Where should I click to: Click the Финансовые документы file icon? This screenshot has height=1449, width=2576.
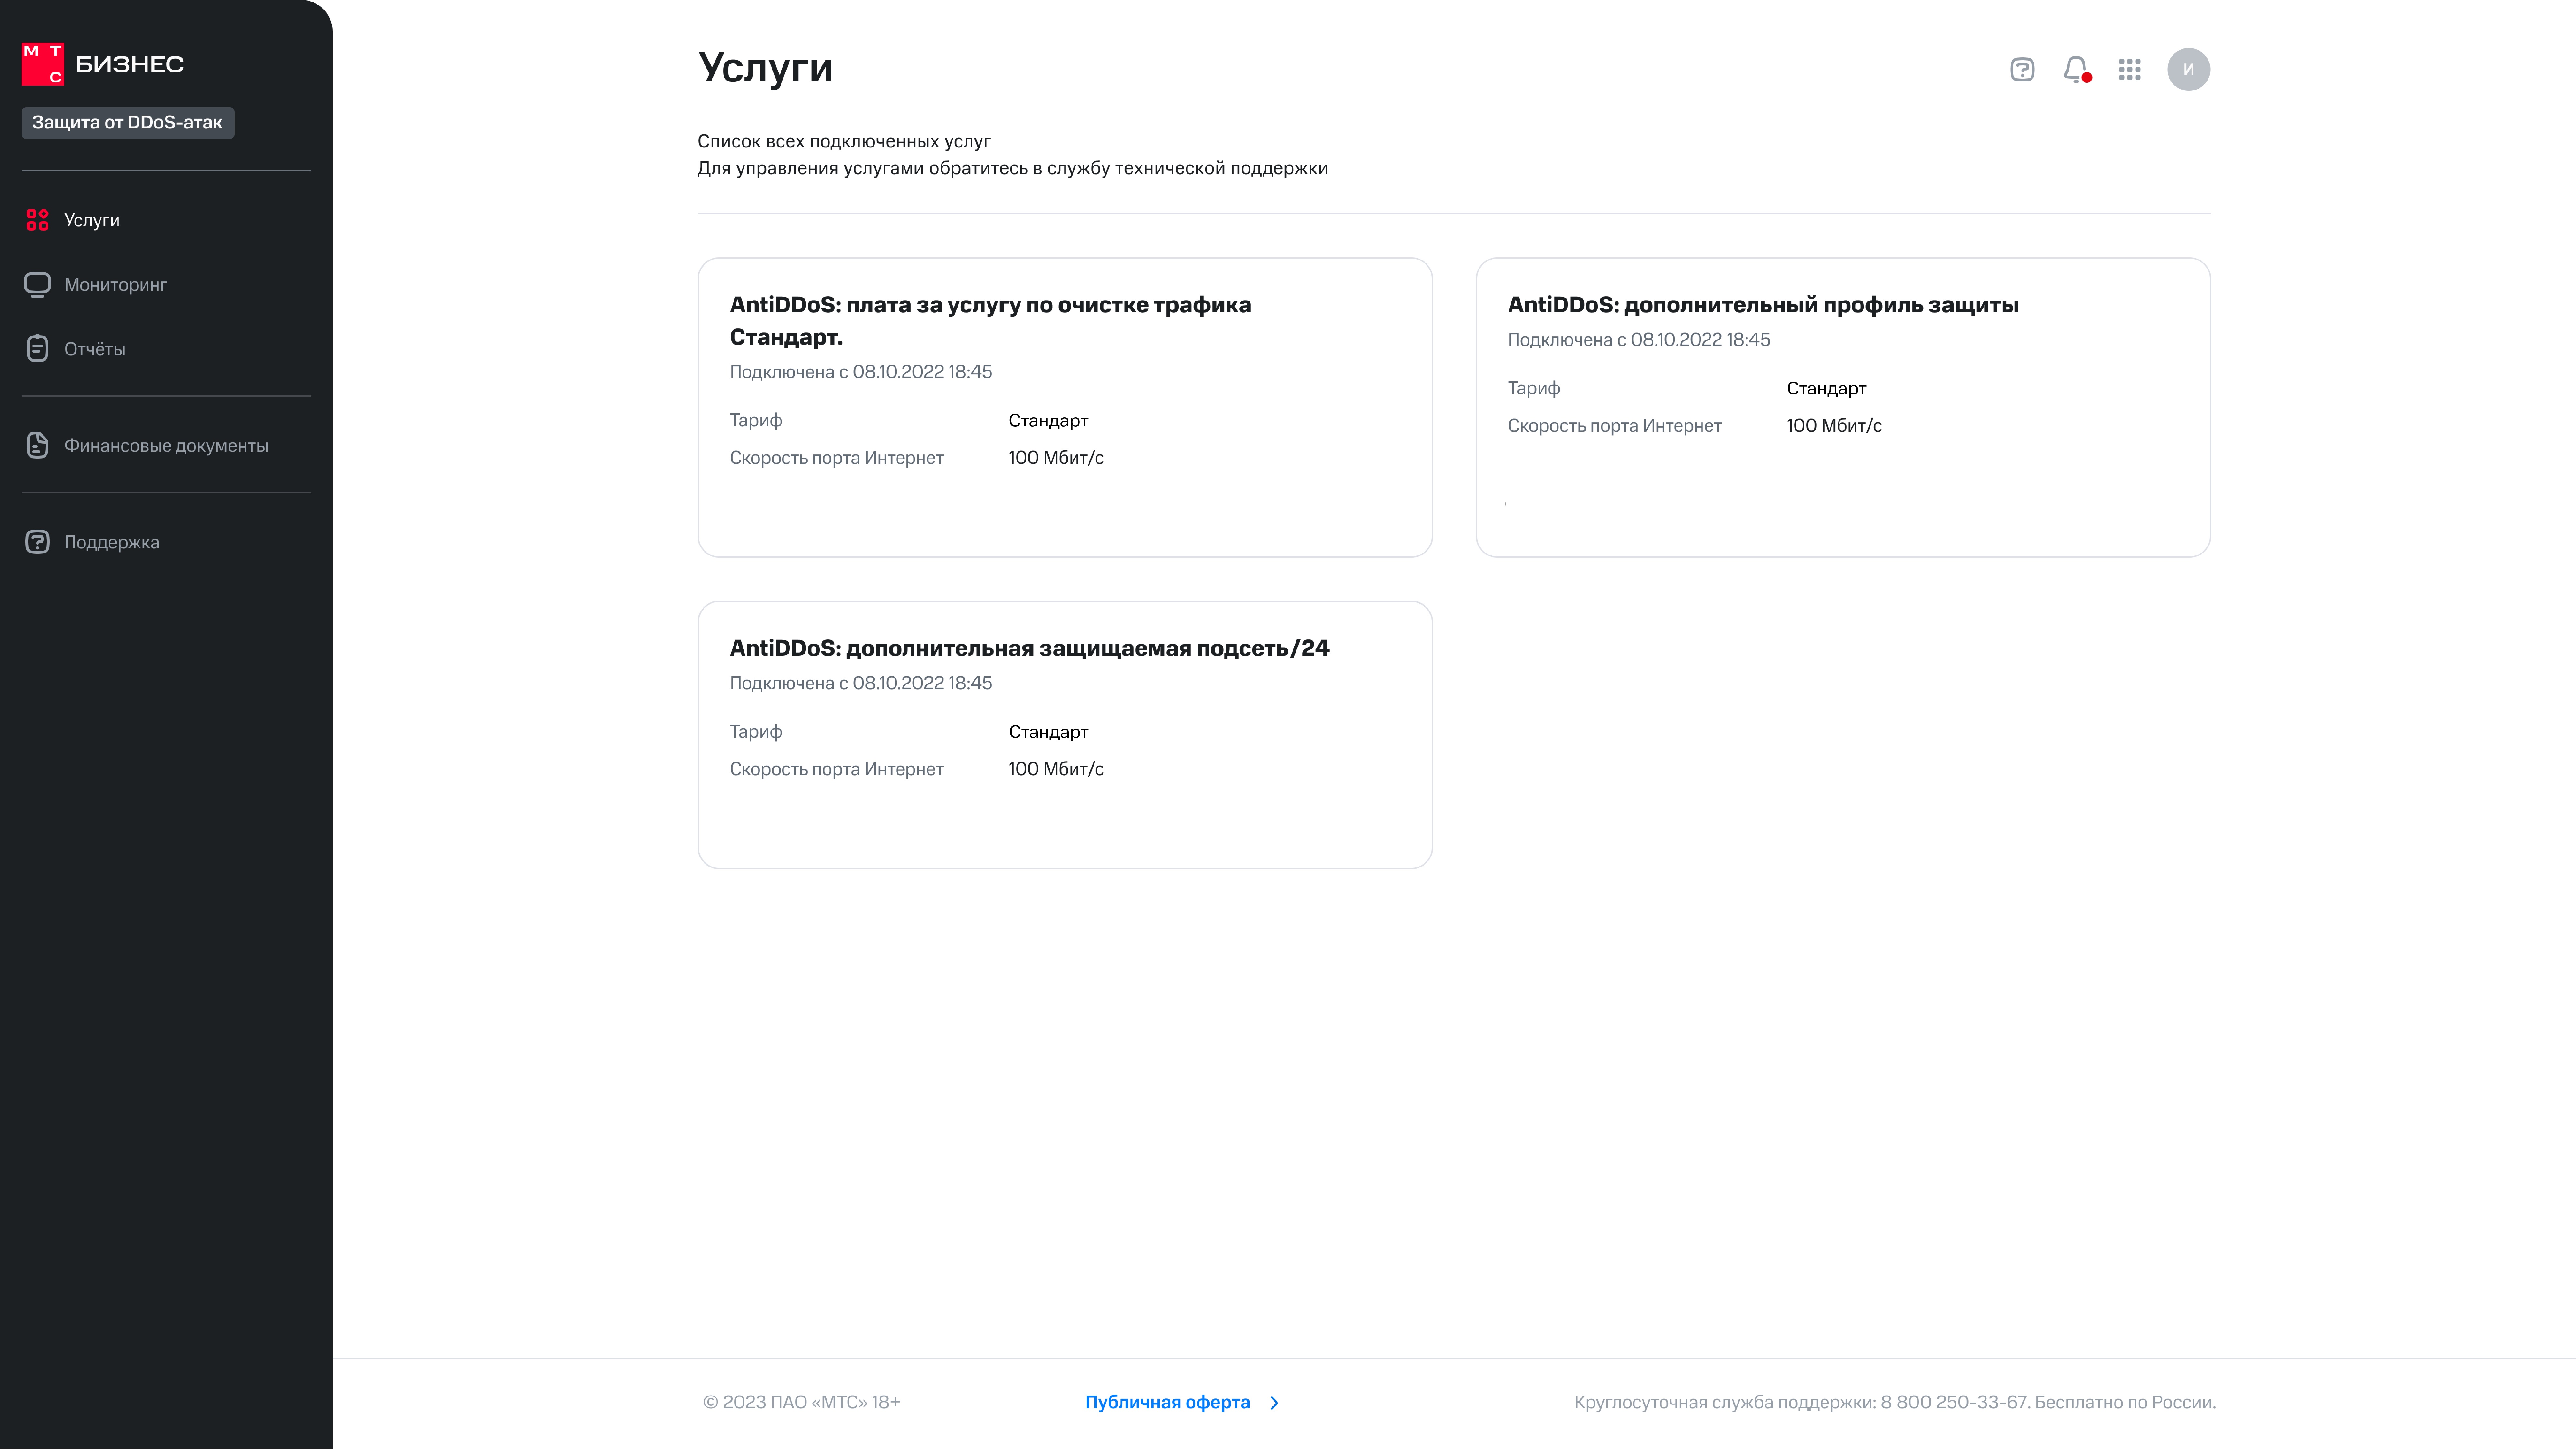37,445
